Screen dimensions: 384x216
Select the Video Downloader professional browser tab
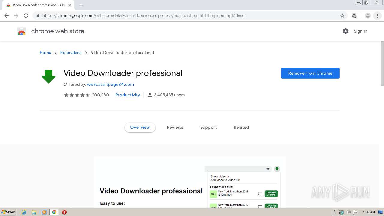pyautogui.click(x=38, y=5)
